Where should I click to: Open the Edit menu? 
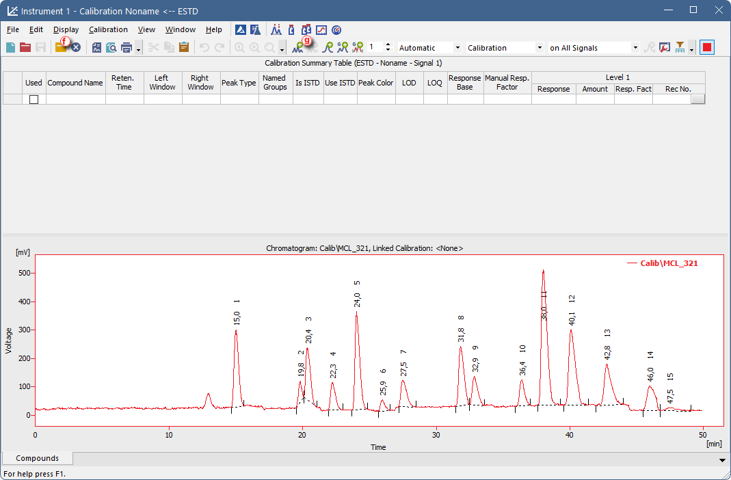click(x=36, y=29)
